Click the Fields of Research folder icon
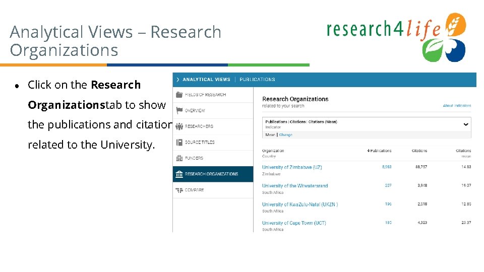Image resolution: width=484 pixels, height=272 pixels. click(179, 95)
